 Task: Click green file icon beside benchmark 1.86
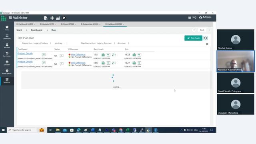point(103,63)
